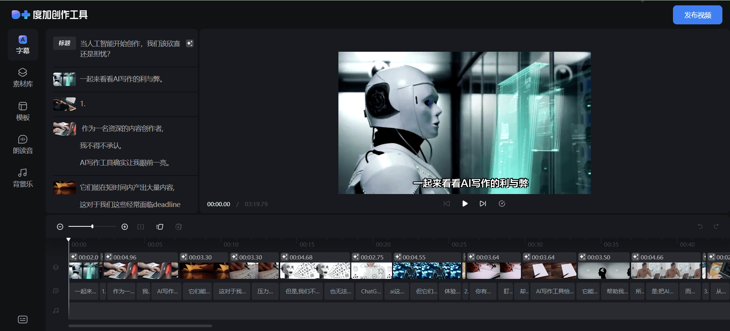Play the video preview
730x331 pixels.
click(x=465, y=204)
